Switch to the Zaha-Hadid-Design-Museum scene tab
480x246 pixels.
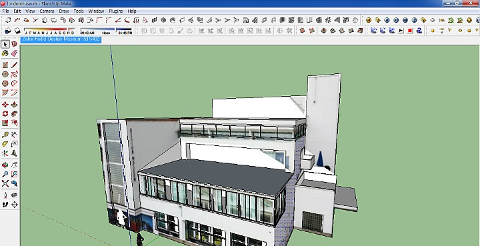[61, 39]
